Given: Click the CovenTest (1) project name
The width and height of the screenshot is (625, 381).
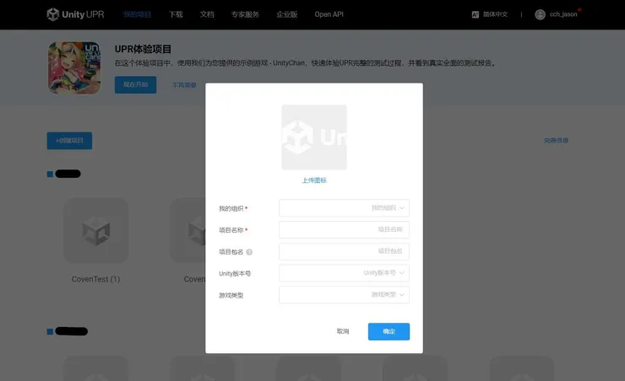Looking at the screenshot, I should [x=95, y=279].
